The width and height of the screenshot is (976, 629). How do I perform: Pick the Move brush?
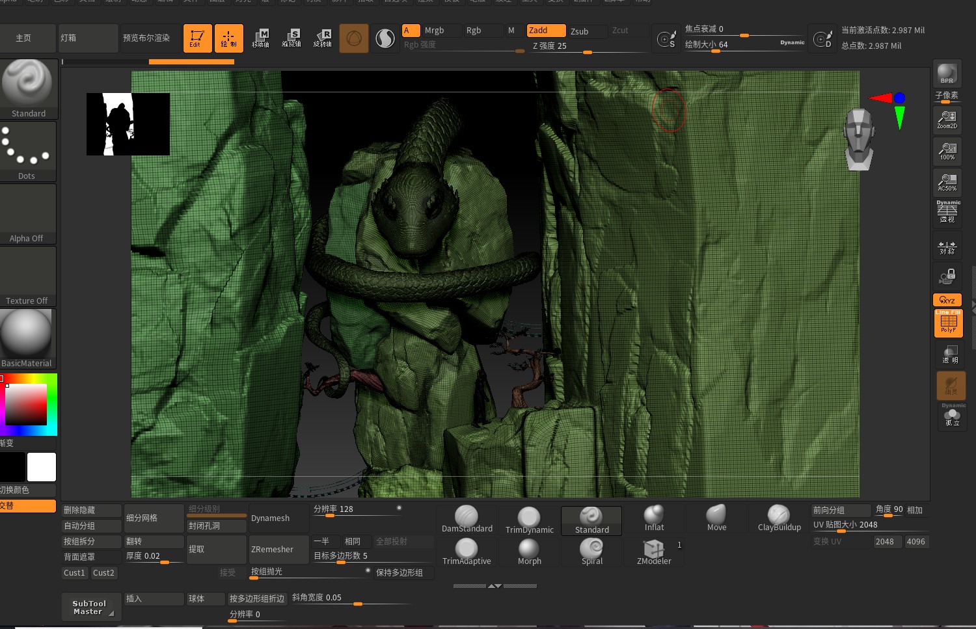coord(716,518)
